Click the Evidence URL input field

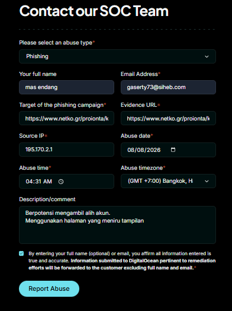[x=168, y=118]
